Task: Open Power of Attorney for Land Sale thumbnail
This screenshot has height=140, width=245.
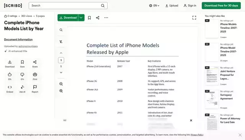Action: pyautogui.click(x=212, y=122)
